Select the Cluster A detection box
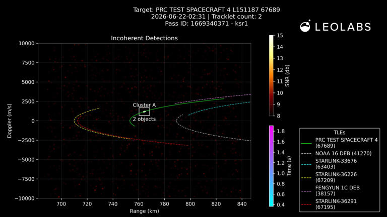The width and height of the screenshot is (387, 217). click(x=144, y=112)
